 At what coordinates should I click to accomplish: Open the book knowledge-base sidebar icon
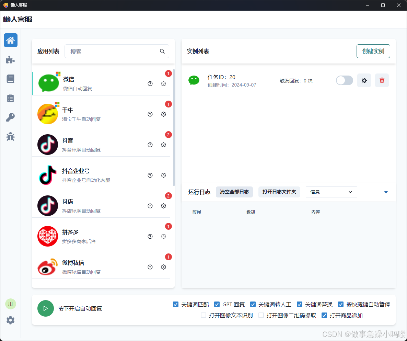point(10,79)
